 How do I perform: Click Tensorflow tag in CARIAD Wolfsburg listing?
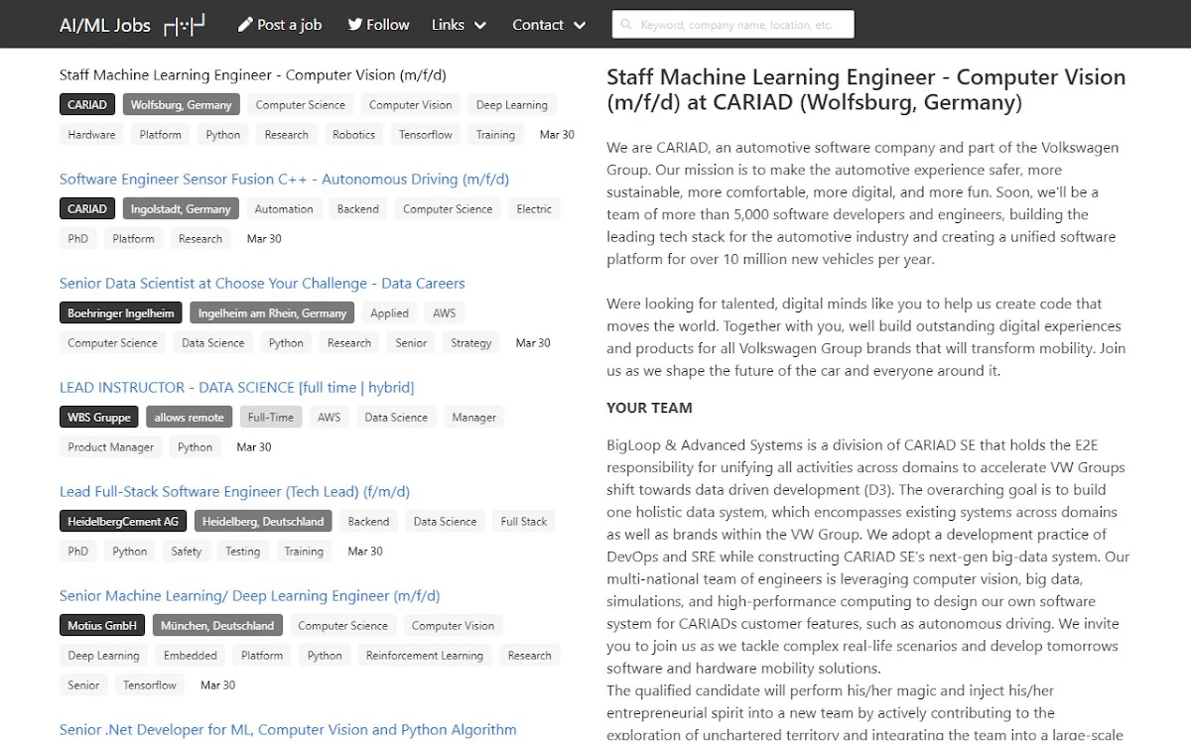coord(426,135)
